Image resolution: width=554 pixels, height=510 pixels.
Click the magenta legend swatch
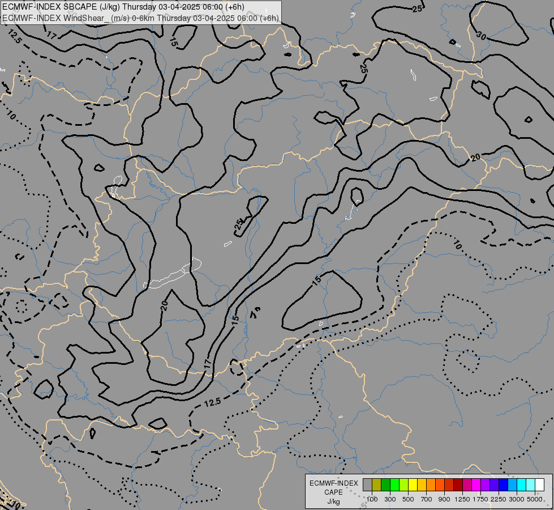coord(476,484)
